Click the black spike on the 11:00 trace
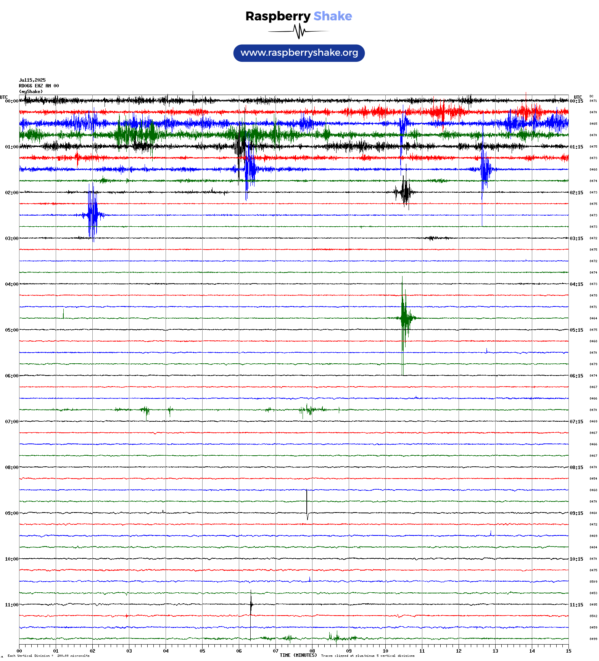The image size is (599, 661). click(x=251, y=604)
